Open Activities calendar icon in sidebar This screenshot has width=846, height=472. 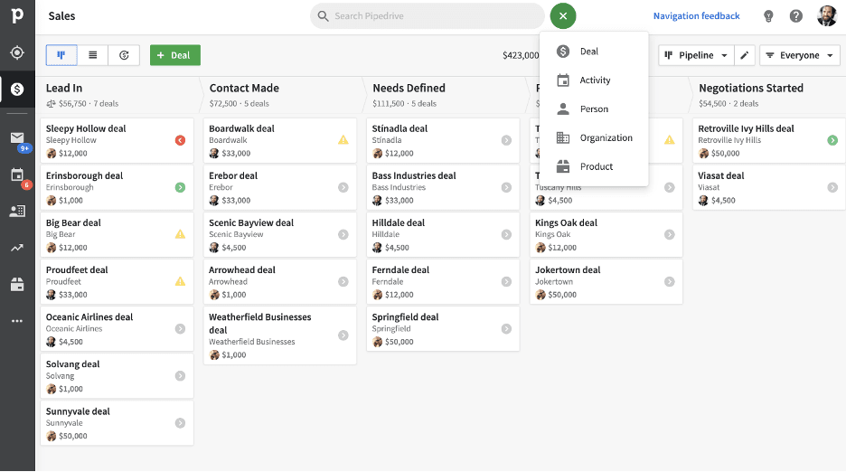[x=17, y=175]
